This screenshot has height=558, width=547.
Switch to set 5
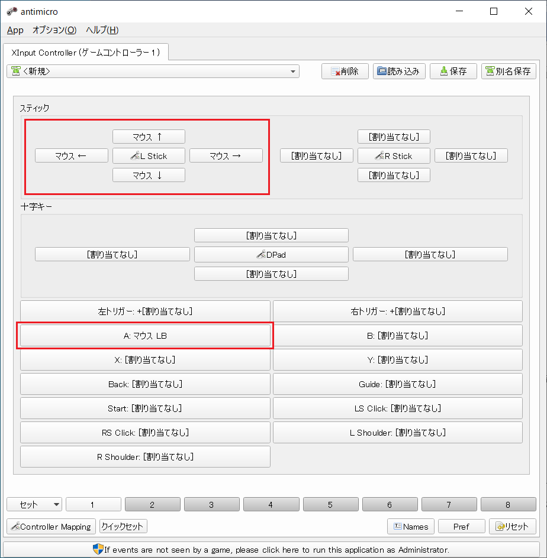[x=331, y=504]
